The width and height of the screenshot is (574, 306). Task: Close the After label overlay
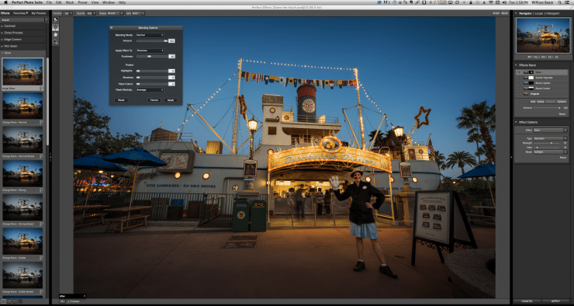point(85,296)
